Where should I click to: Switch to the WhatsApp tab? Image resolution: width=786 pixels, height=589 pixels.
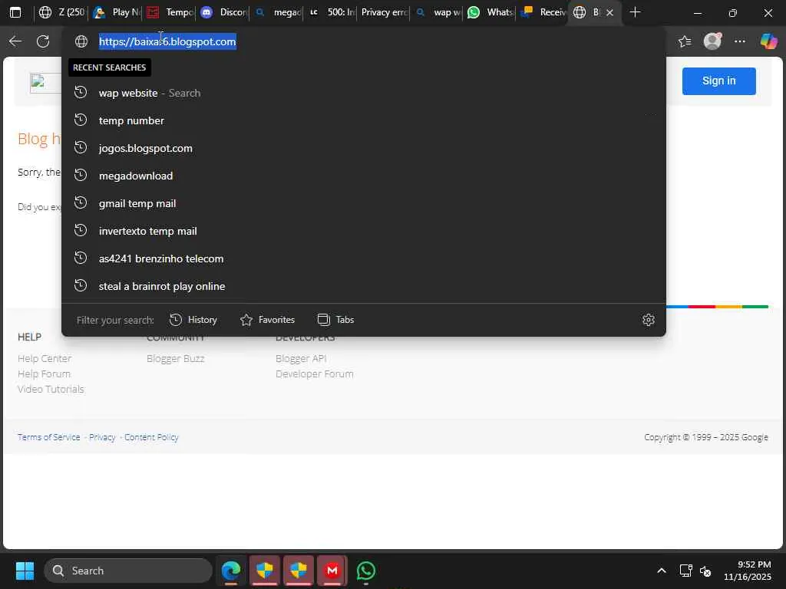click(490, 12)
